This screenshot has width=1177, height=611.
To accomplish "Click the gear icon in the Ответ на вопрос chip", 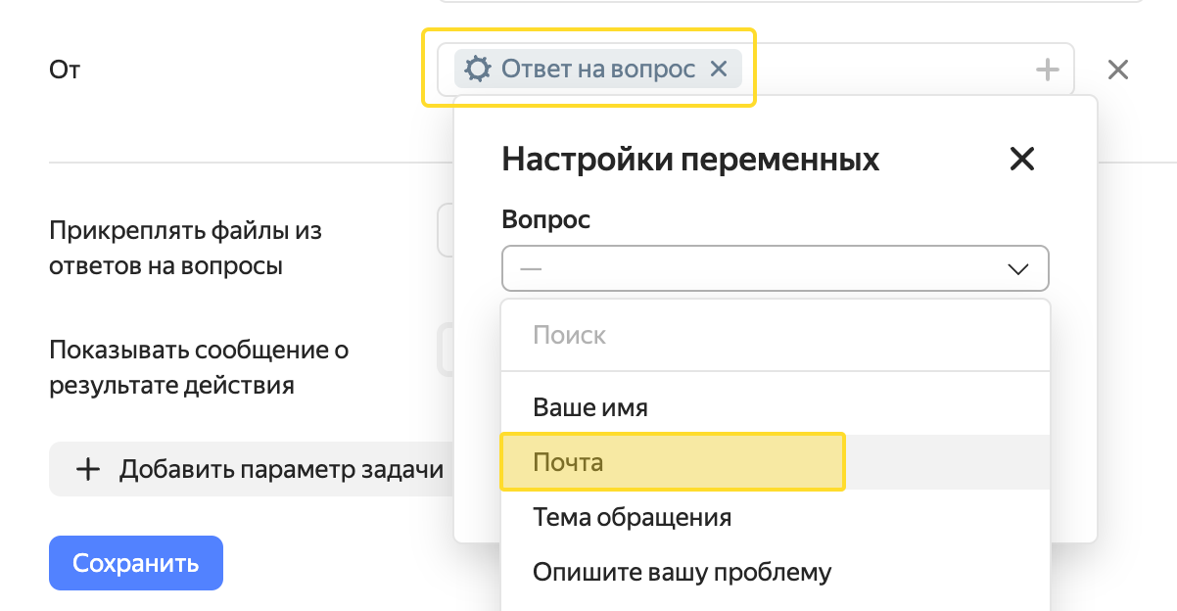I will pos(477,70).
